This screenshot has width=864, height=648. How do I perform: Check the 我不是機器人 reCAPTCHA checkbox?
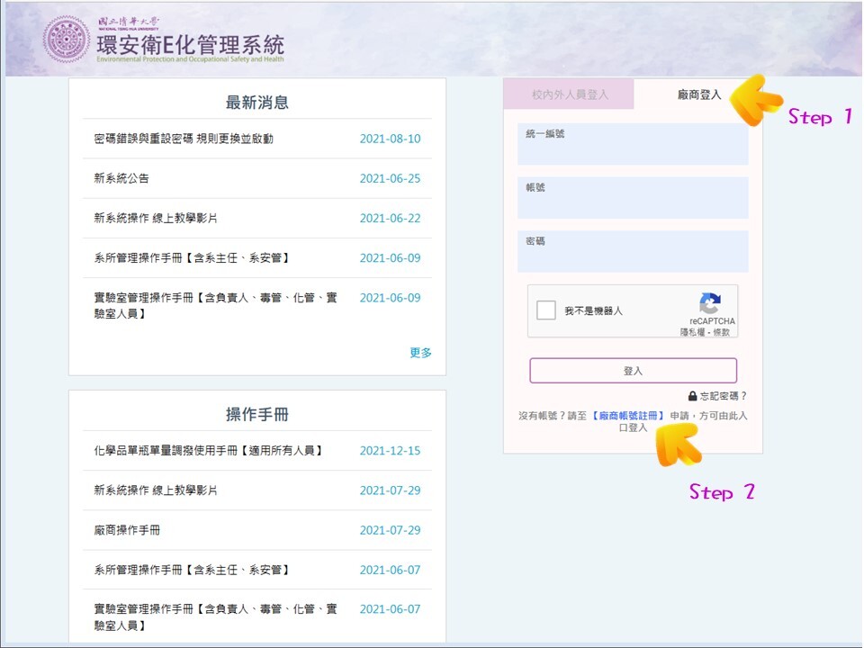(x=546, y=310)
